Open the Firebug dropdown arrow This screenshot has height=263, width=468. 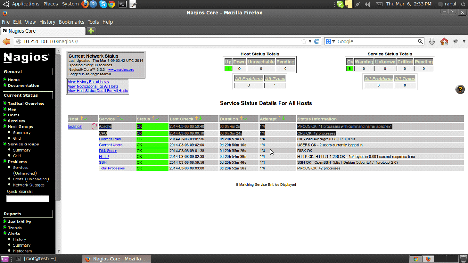pos(464,41)
